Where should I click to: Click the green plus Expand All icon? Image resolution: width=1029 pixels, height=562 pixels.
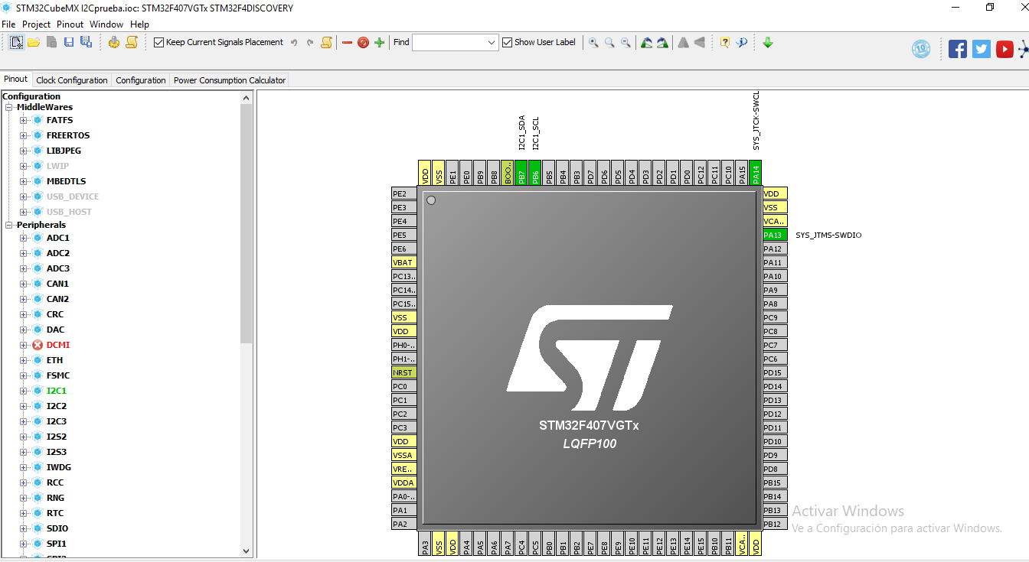pos(379,43)
